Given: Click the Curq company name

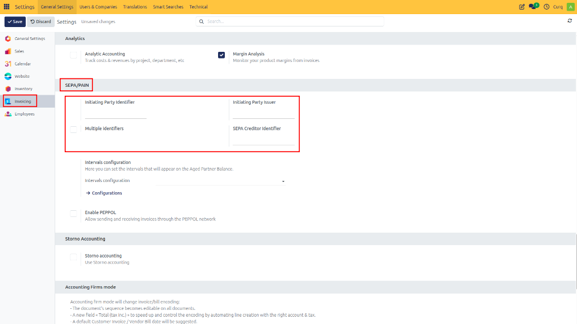Looking at the screenshot, I should [x=558, y=7].
